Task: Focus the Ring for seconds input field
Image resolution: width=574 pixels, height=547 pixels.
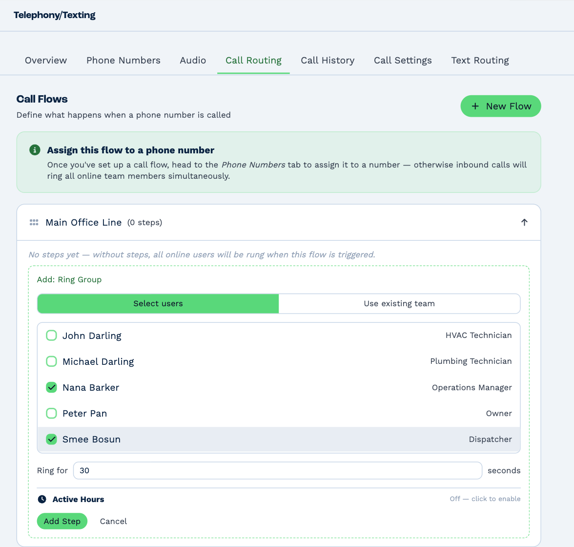Action: [277, 470]
